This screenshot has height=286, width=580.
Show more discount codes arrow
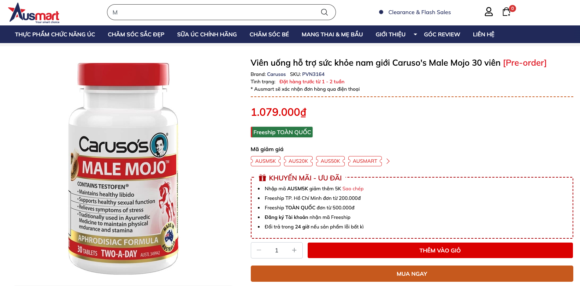[x=388, y=161]
